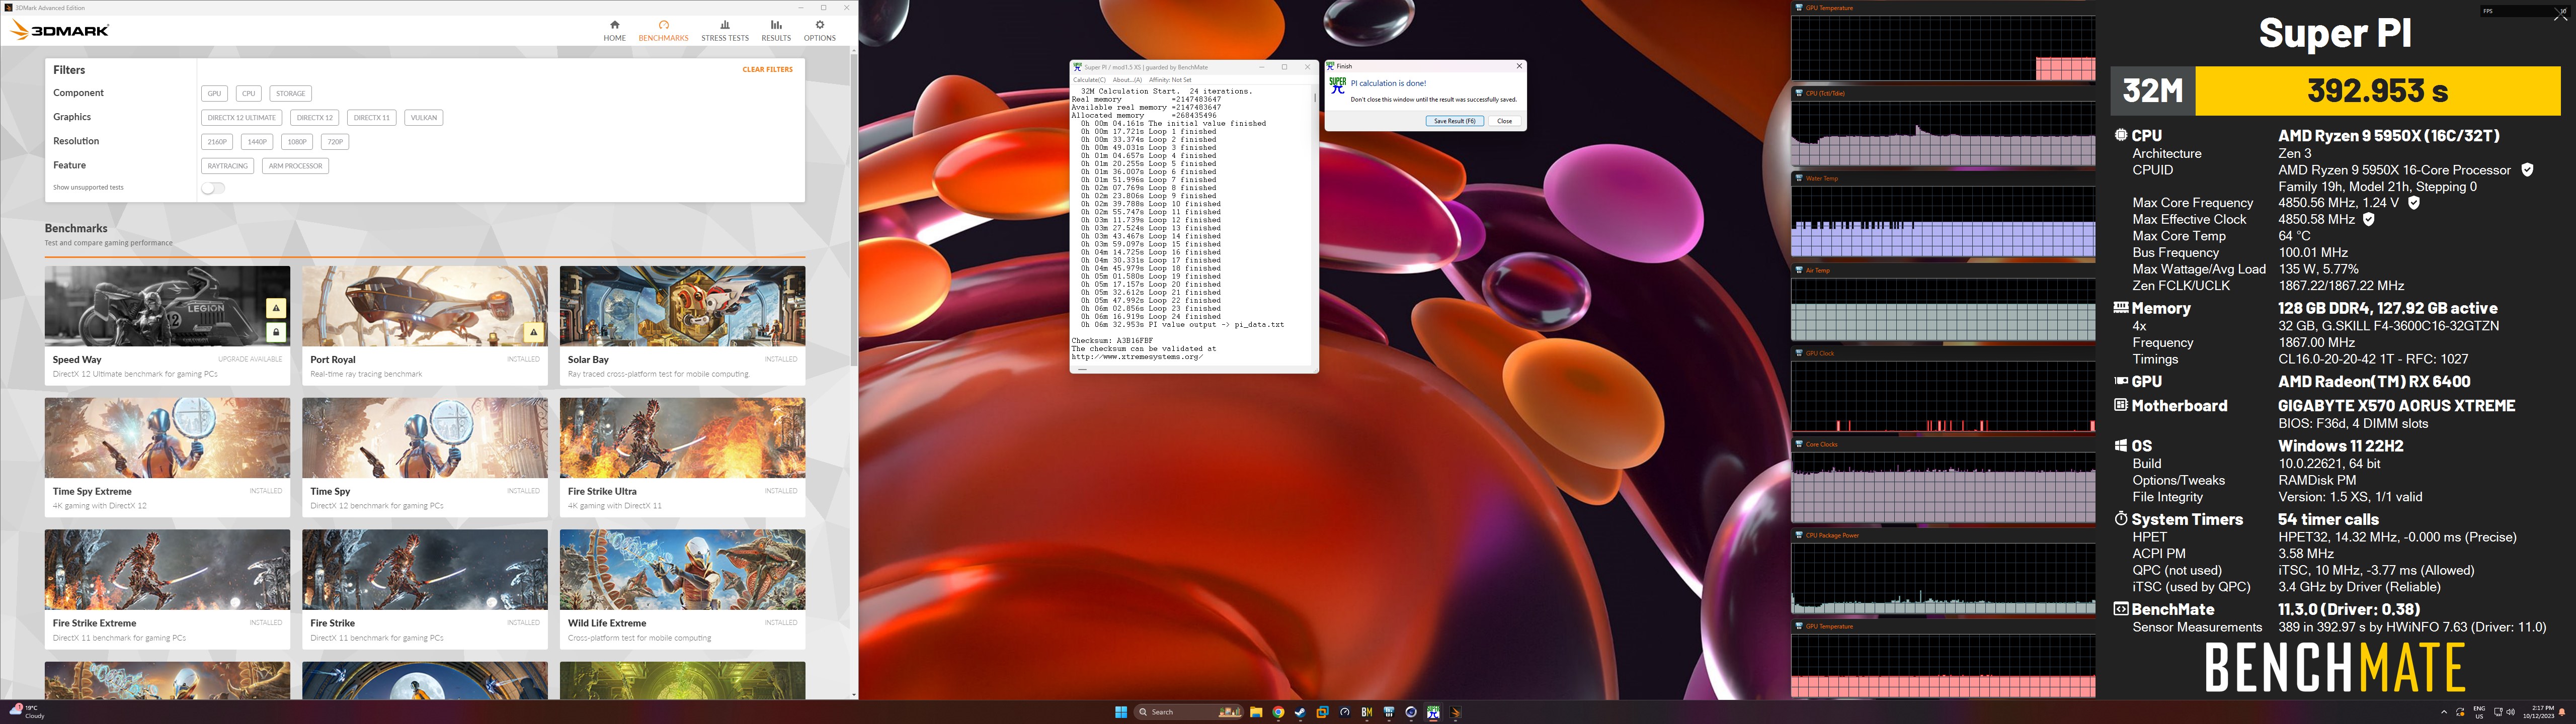Click Affinity: Not Set in Super PI
This screenshot has height=724, width=2576.
(x=1170, y=80)
